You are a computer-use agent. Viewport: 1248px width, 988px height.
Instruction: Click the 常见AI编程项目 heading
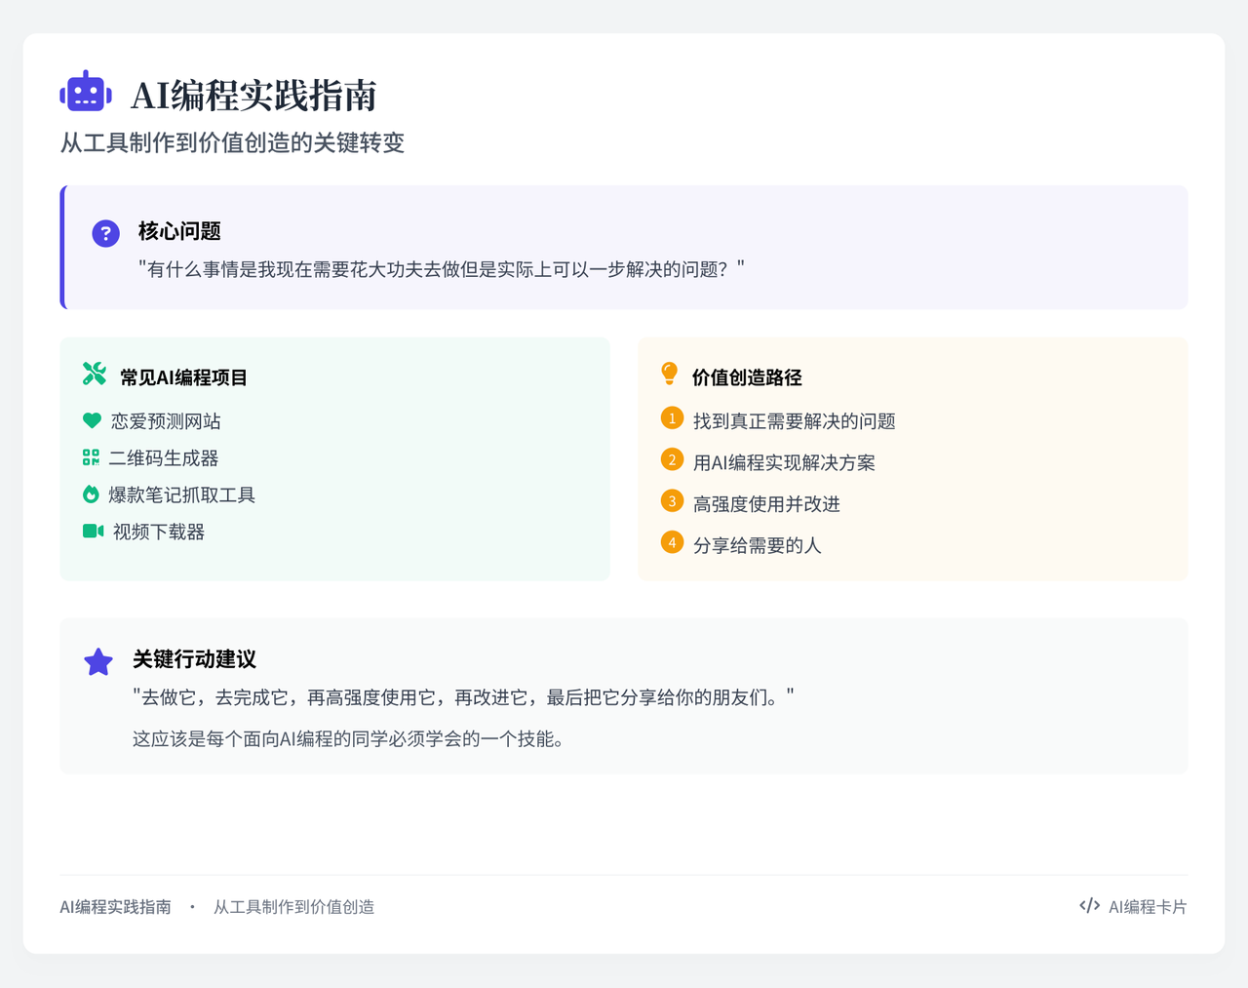pos(183,377)
